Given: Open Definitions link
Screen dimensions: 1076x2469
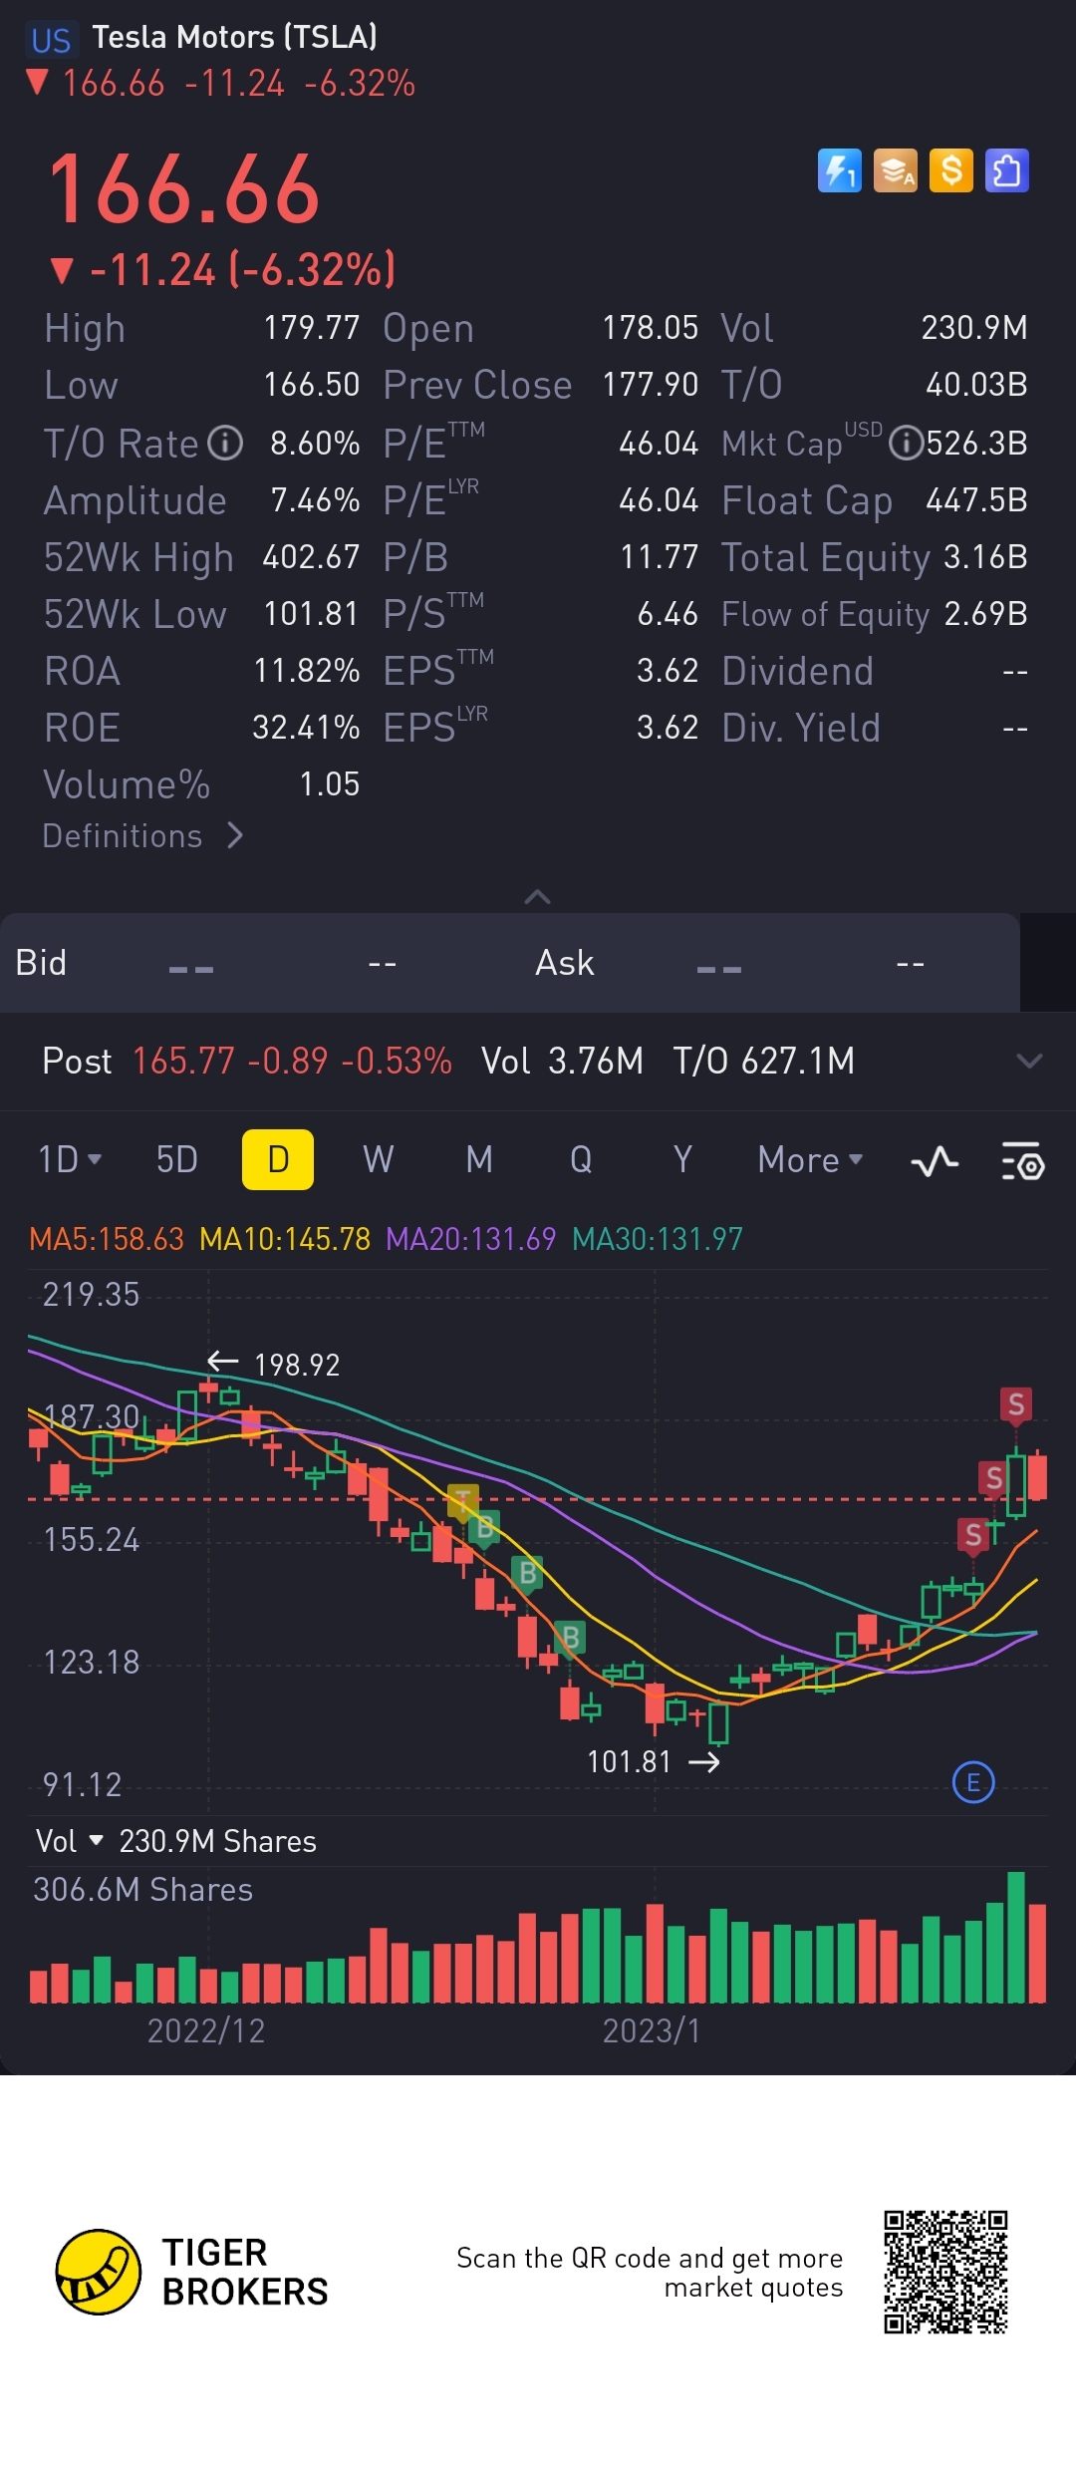Looking at the screenshot, I should pos(142,835).
